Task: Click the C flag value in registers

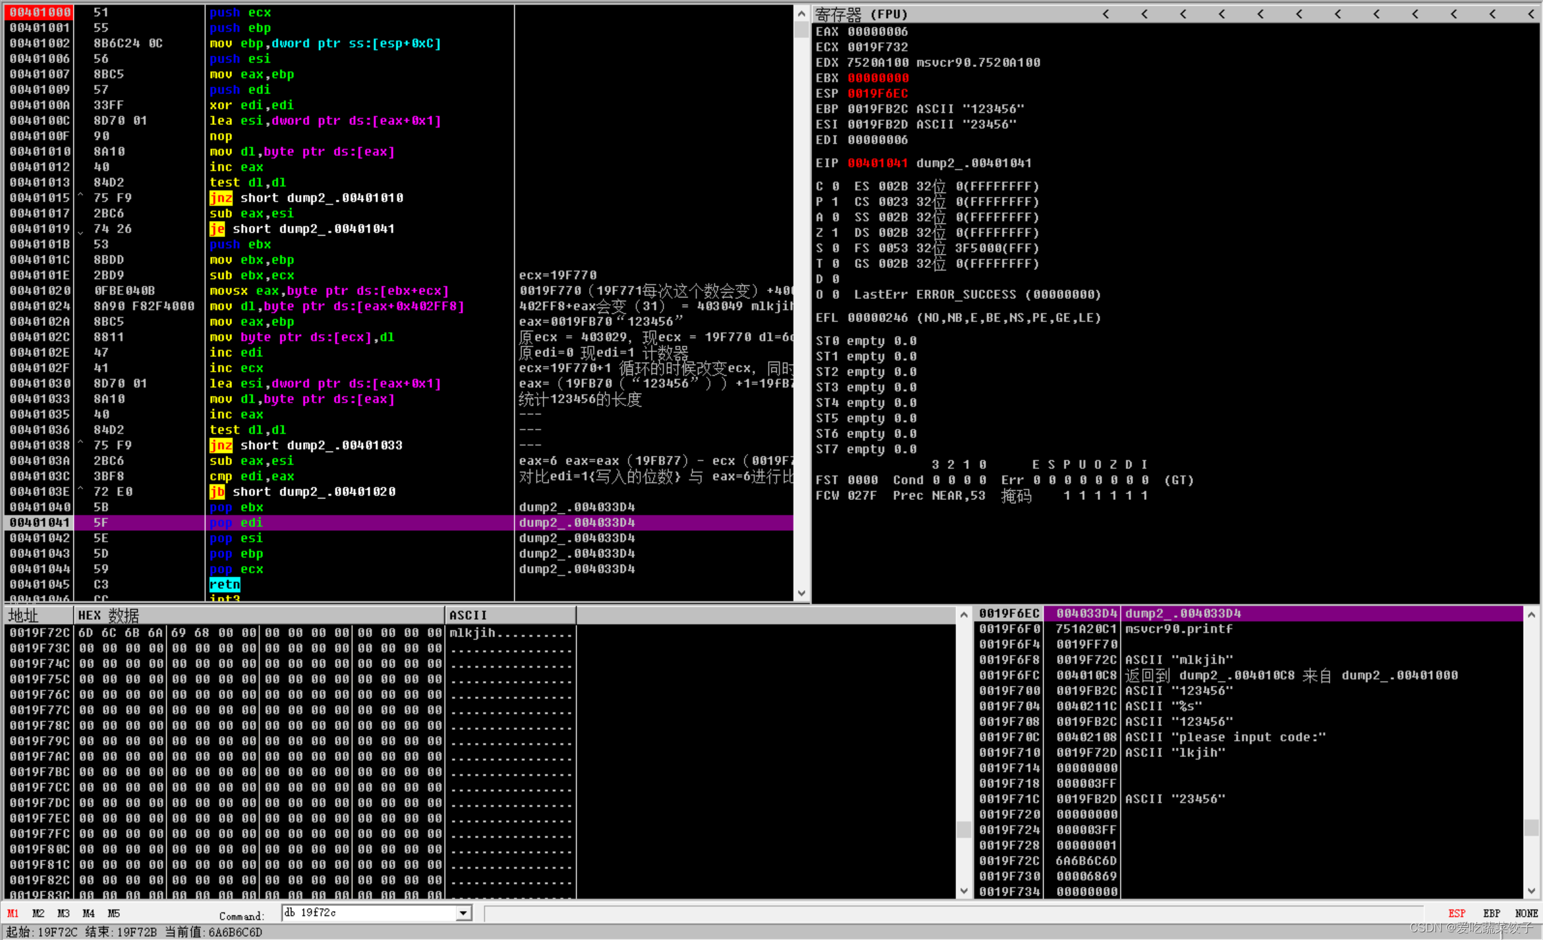Action: 835,186
